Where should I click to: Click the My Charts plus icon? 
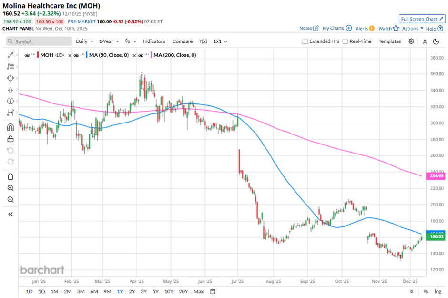(348, 28)
